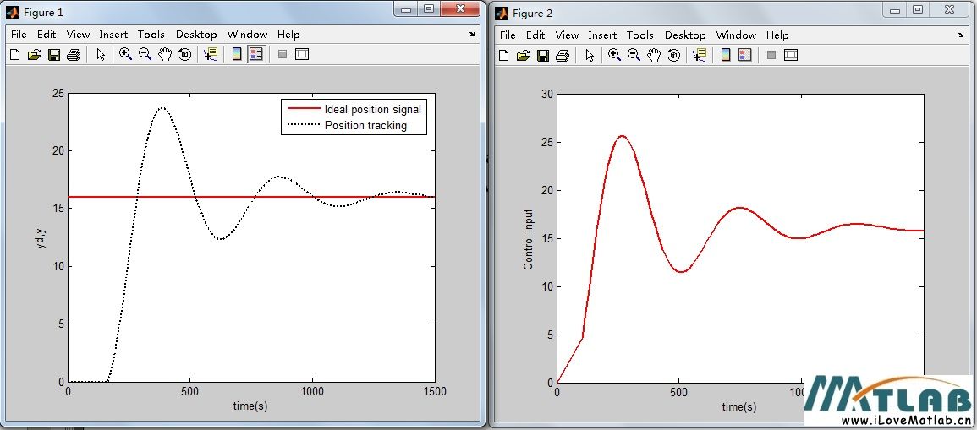Screen dimensions: 977x430
Task: Click dock arrow in Figure 2 menu bar
Action: [x=962, y=35]
